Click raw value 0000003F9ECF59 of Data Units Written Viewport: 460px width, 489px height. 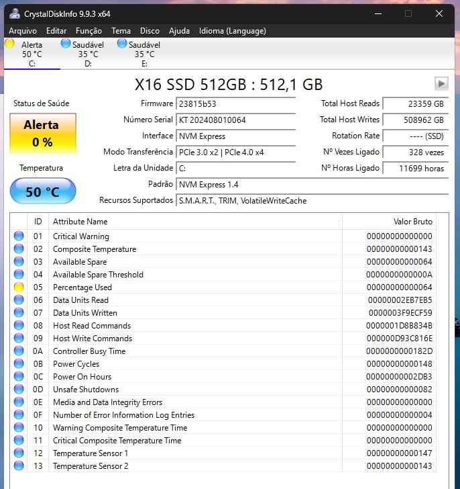point(400,313)
